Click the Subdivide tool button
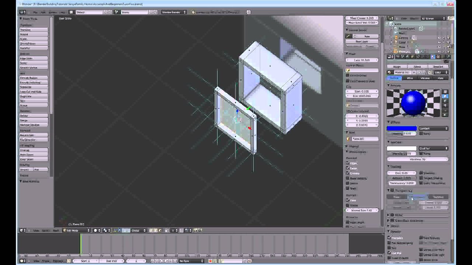 tap(34, 87)
